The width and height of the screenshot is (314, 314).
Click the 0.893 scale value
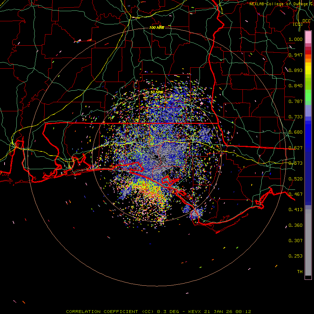pos(296,70)
